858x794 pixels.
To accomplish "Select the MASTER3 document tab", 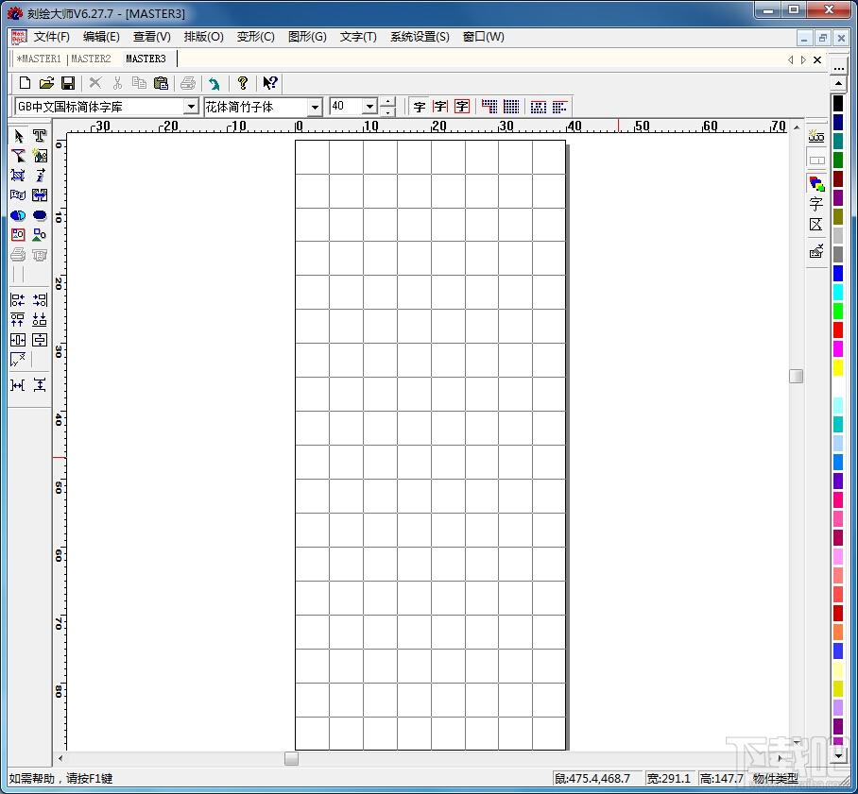I will point(146,59).
